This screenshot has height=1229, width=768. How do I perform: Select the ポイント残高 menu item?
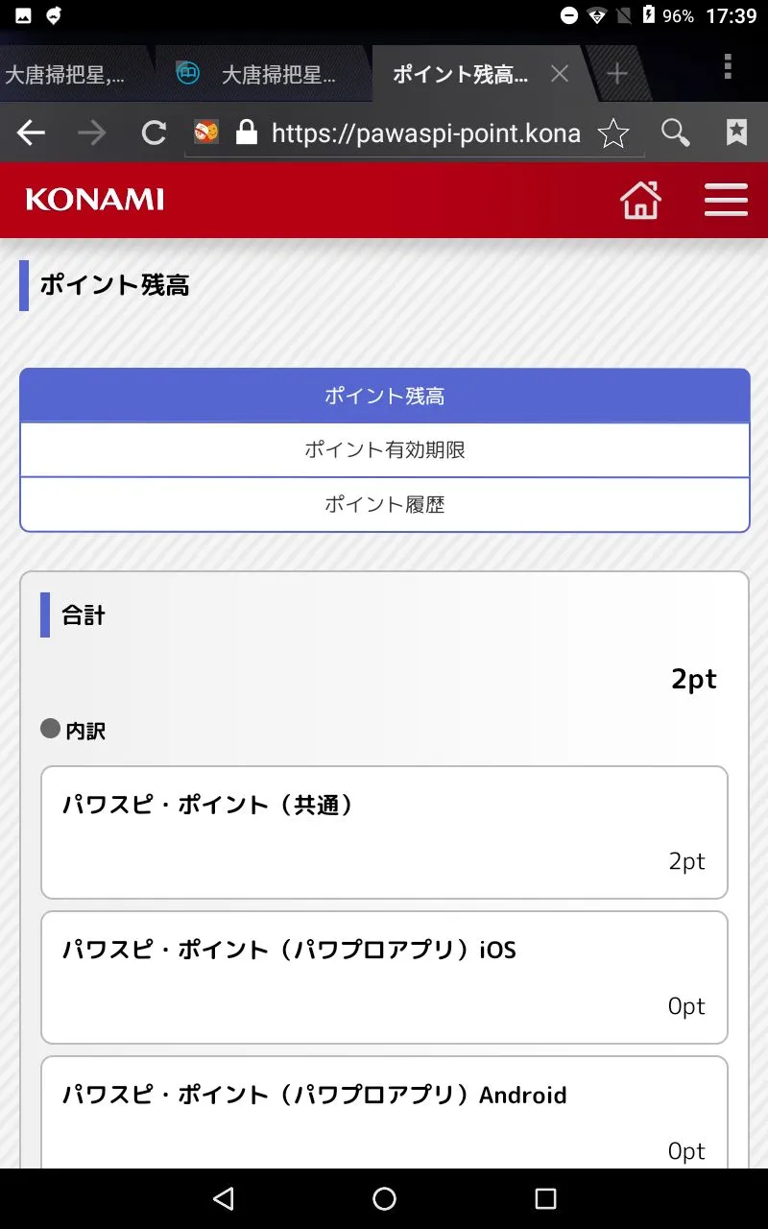pos(384,396)
